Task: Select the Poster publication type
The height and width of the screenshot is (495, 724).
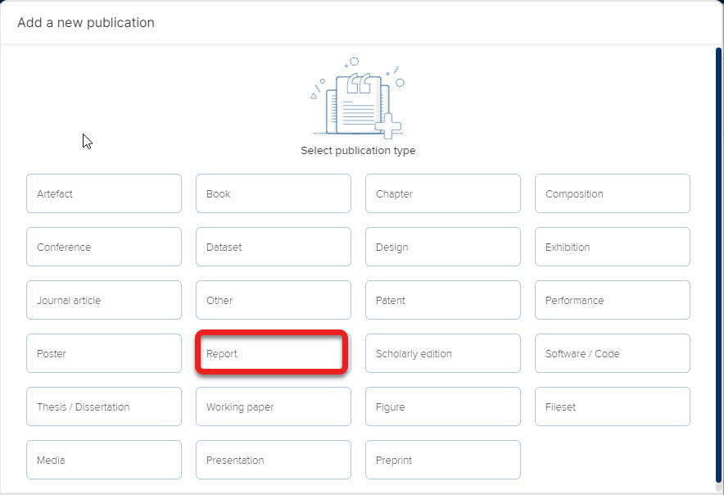Action: tap(104, 353)
